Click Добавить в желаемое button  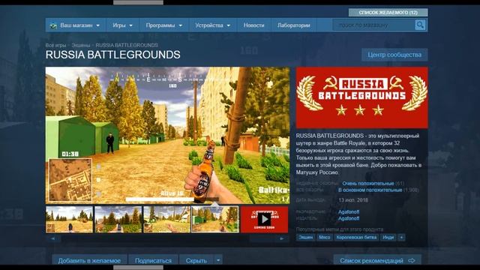[89, 260]
